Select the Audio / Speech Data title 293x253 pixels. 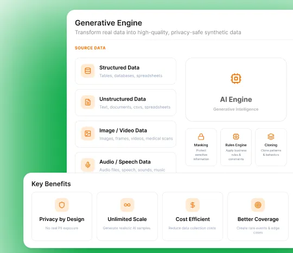click(x=125, y=162)
